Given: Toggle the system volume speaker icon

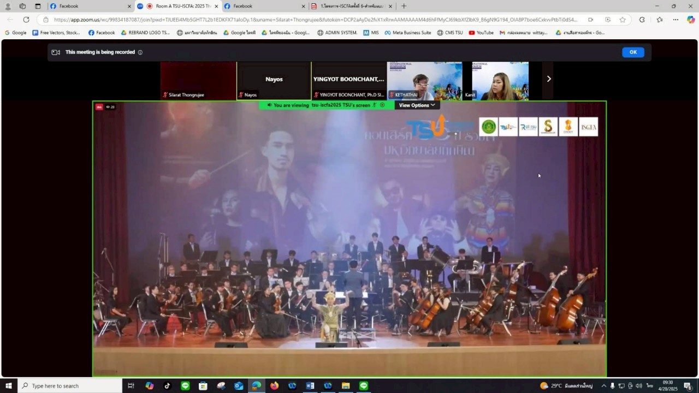Looking at the screenshot, I should coord(639,386).
